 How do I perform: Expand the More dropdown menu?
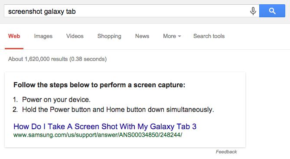[x=172, y=36]
